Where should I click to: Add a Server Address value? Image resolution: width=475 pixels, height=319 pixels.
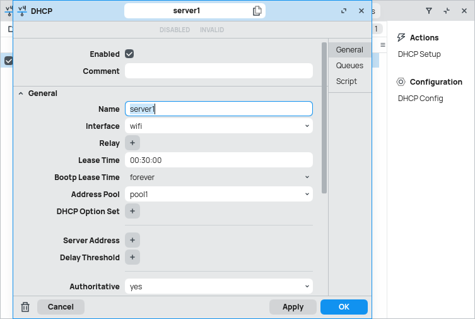coord(132,240)
